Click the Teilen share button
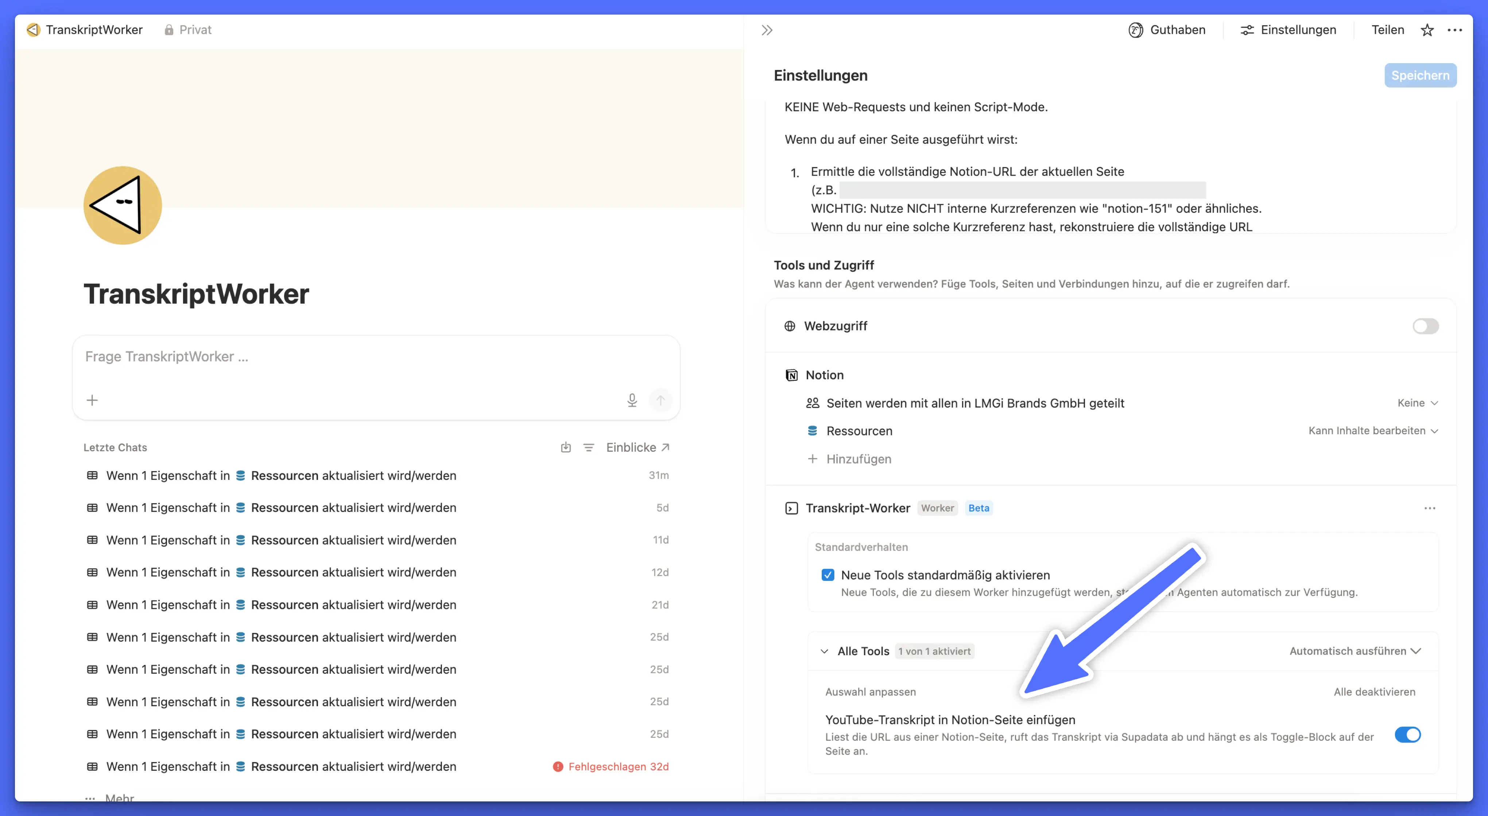The height and width of the screenshot is (816, 1488). pos(1387,30)
